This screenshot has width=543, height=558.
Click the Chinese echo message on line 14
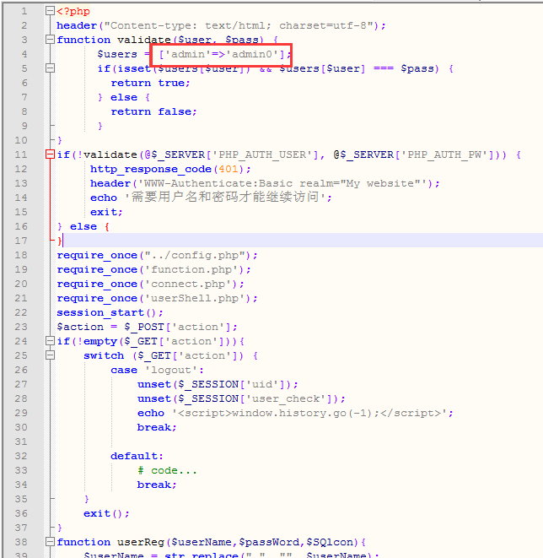[x=225, y=197]
